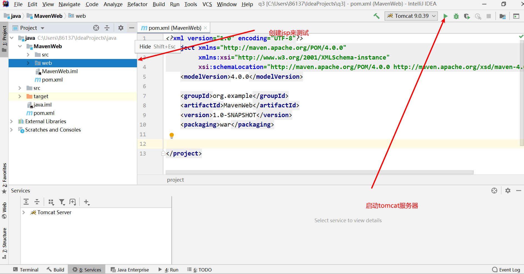Open the Refactor menu
Image resolution: width=524 pixels, height=274 pixels.
(x=137, y=4)
